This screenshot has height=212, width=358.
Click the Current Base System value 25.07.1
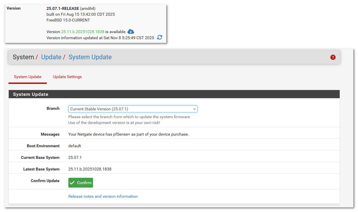75,157
